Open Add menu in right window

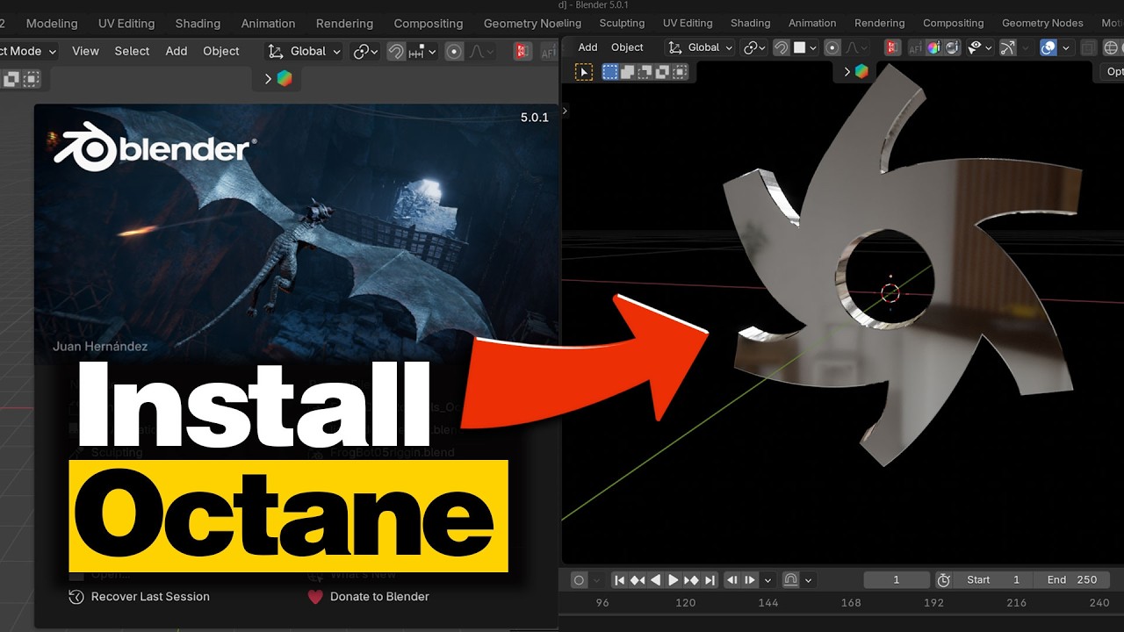point(587,47)
